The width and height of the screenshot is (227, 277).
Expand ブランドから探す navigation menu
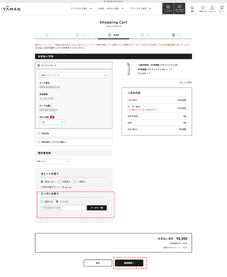pyautogui.click(x=140, y=9)
